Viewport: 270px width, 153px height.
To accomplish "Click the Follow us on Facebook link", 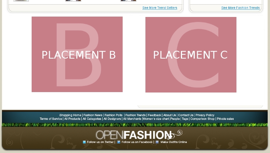I will [137, 142].
